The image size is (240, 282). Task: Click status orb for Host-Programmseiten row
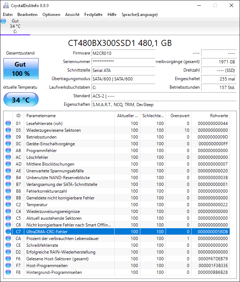click(8, 265)
